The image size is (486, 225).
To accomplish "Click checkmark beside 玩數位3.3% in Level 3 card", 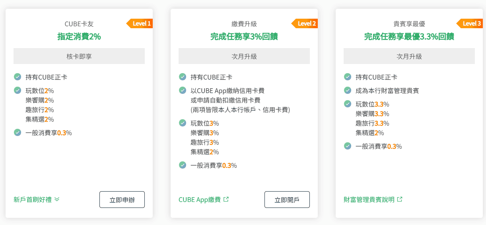I will [348, 104].
